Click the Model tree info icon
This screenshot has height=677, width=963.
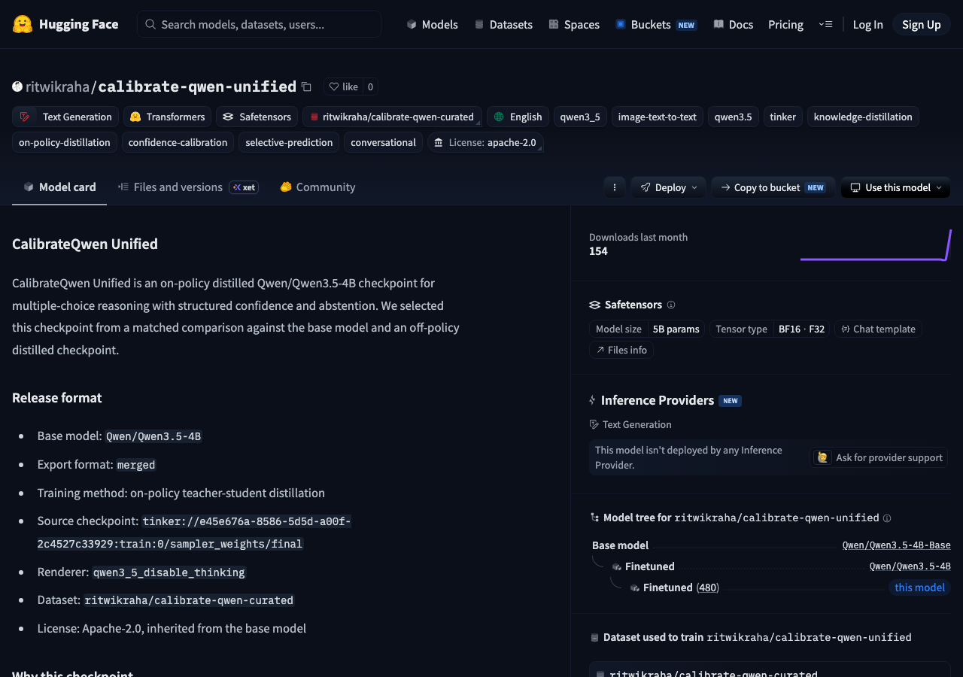pyautogui.click(x=887, y=518)
